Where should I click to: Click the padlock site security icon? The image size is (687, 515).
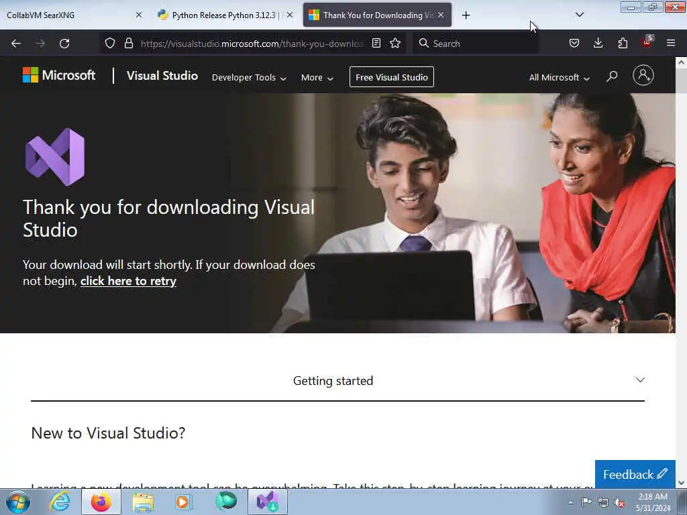128,43
